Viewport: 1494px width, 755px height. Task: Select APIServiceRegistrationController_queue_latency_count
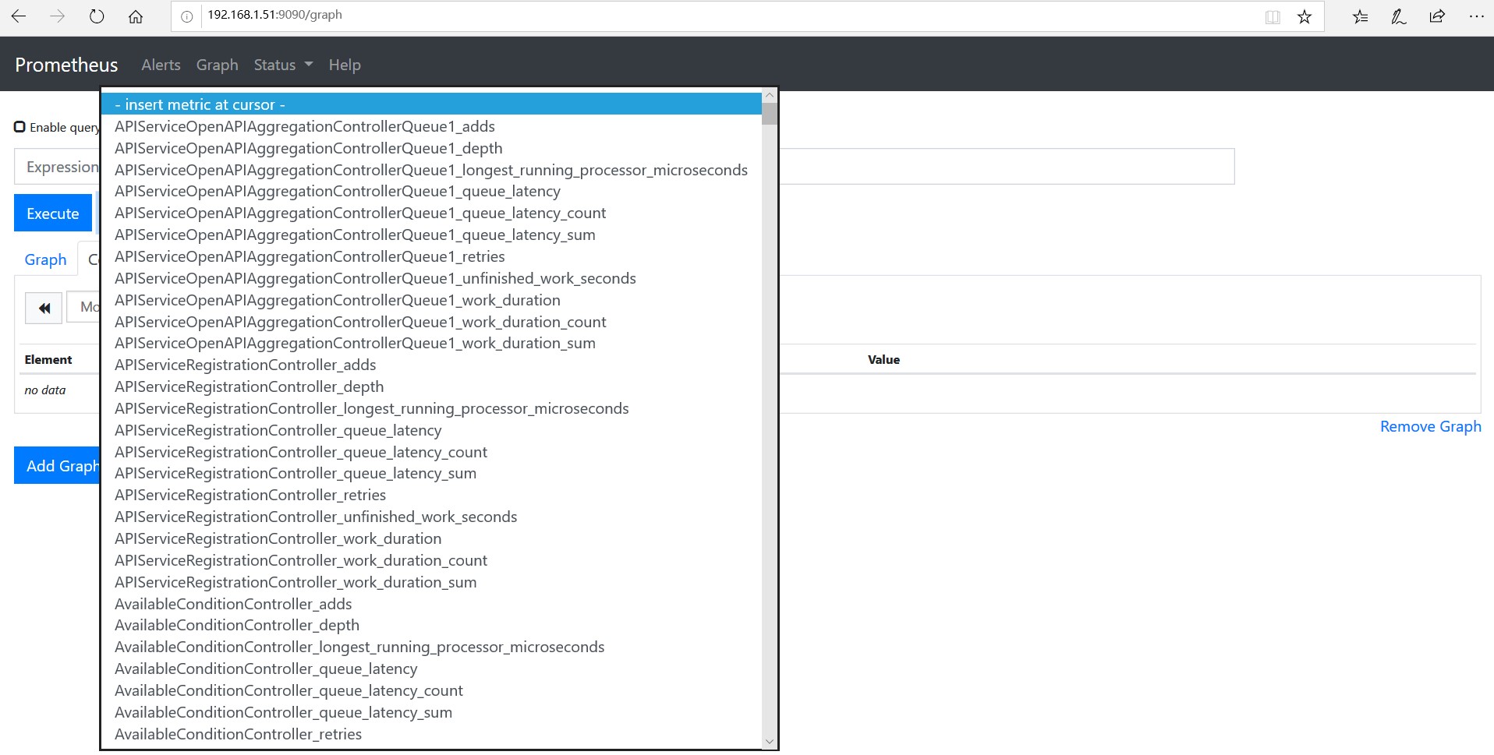(431, 452)
